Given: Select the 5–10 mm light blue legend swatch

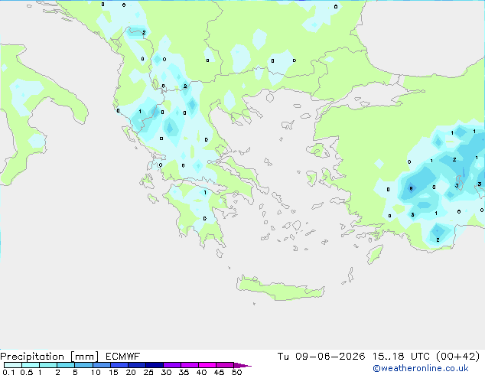Looking at the screenshot, I should [x=83, y=365].
